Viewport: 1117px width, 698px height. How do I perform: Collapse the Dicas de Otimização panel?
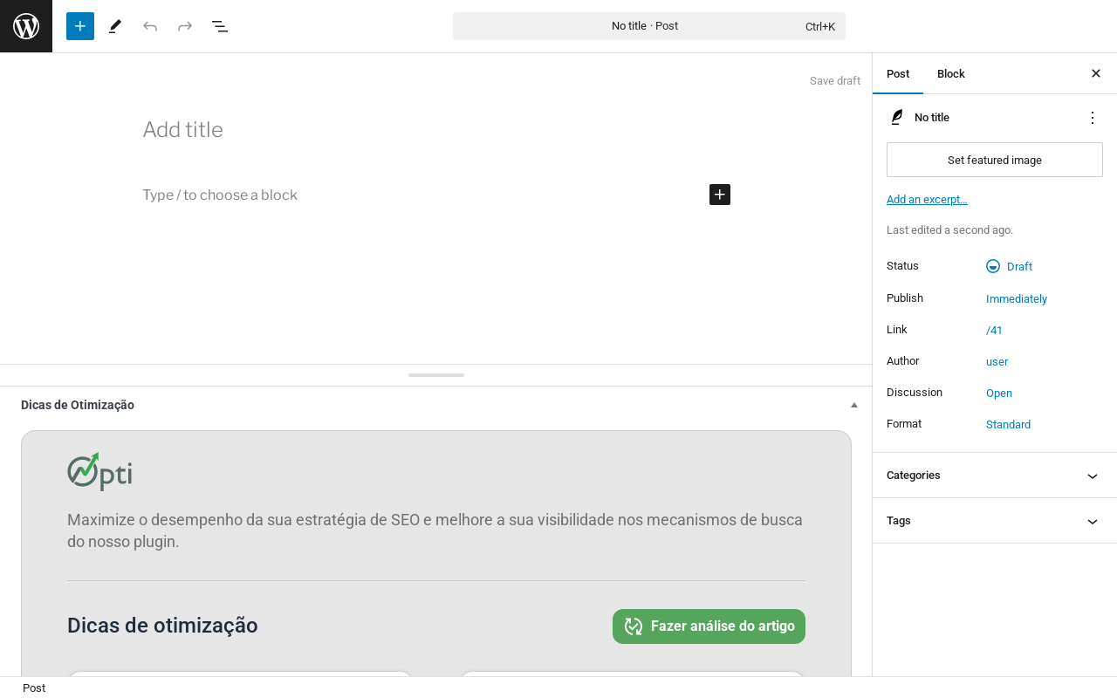(854, 405)
